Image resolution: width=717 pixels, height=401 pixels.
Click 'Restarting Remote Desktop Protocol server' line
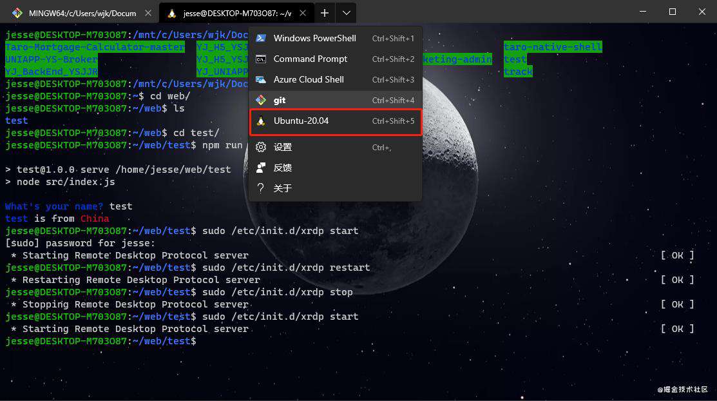tap(135, 280)
